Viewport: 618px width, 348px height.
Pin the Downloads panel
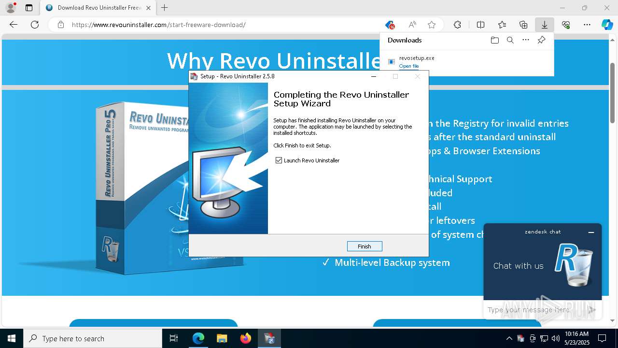(541, 40)
